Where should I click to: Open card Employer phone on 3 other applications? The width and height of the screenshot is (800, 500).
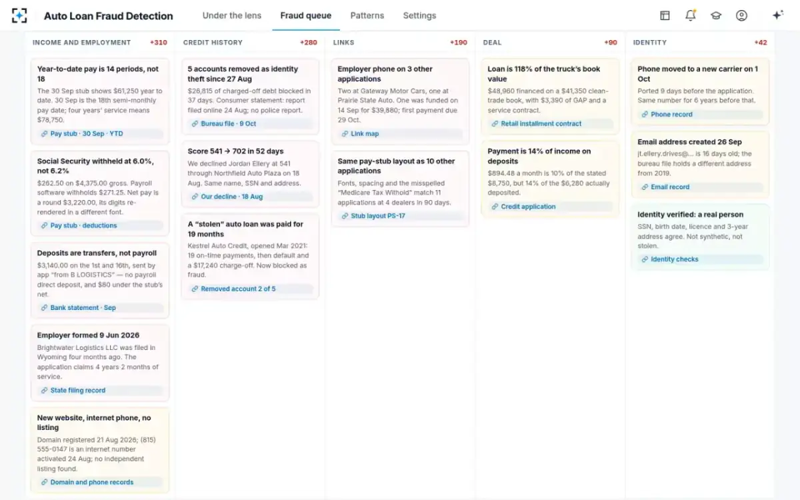(400, 101)
